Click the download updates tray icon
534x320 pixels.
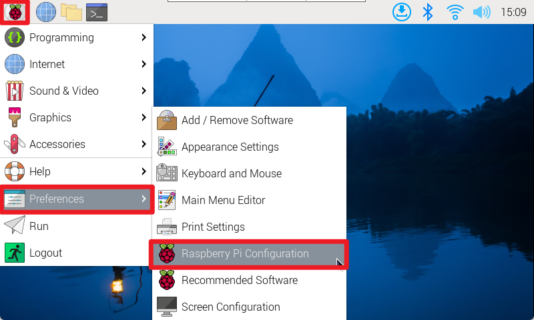click(402, 12)
